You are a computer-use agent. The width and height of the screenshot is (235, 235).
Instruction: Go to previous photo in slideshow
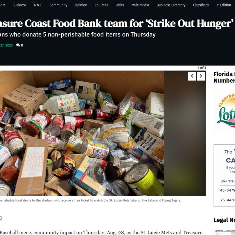click(192, 76)
